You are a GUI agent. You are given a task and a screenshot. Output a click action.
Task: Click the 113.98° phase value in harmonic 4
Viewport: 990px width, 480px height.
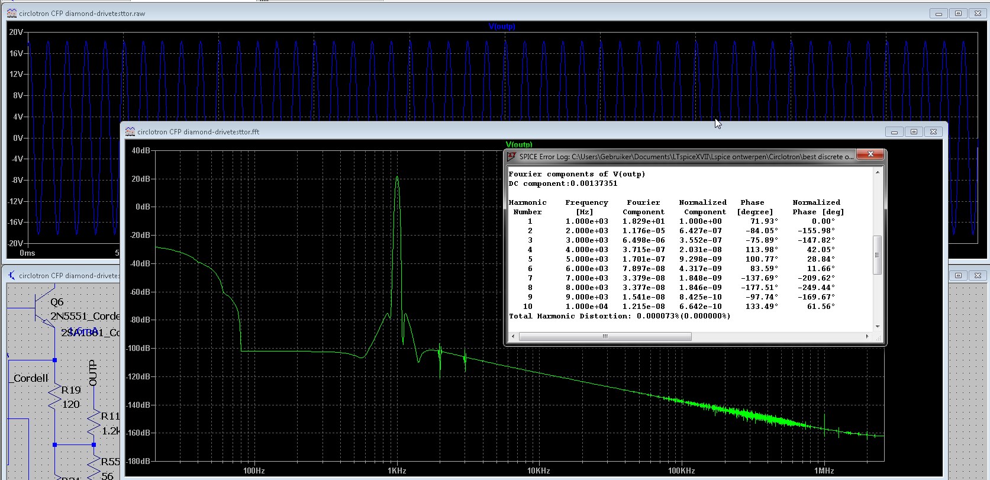coord(760,250)
